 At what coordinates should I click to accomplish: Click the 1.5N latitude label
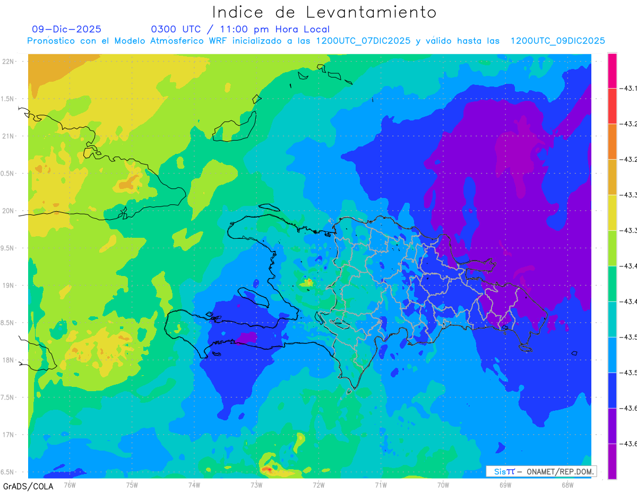[x=8, y=99]
